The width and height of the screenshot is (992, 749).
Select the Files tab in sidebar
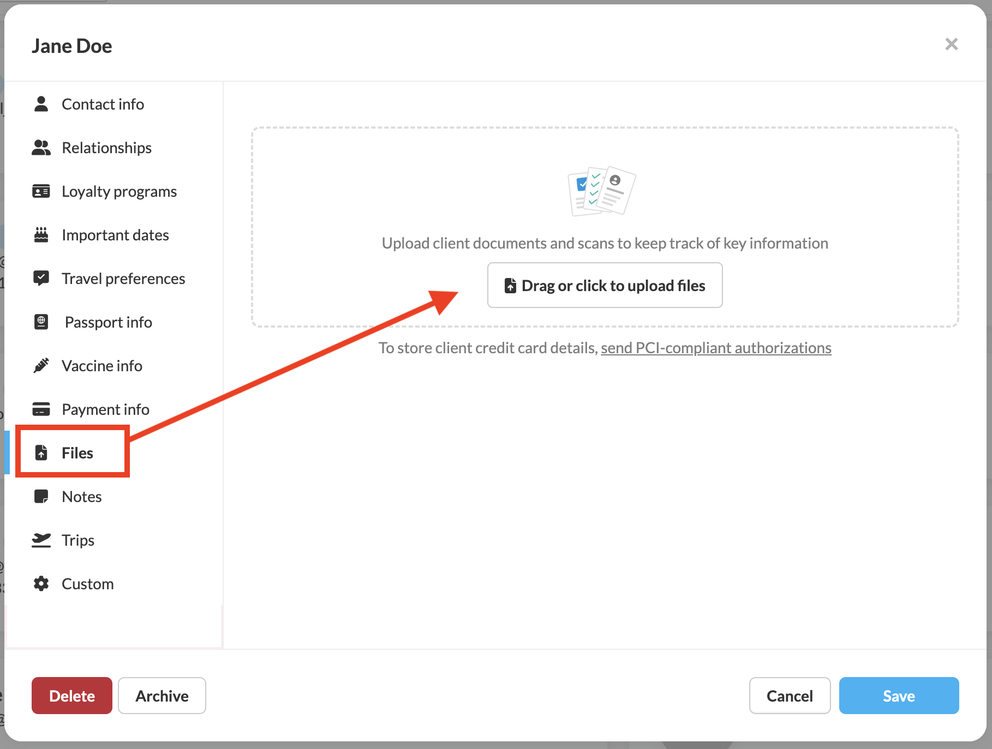pos(77,453)
